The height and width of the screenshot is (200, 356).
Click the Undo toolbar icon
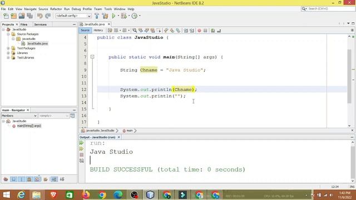[x=40, y=16]
